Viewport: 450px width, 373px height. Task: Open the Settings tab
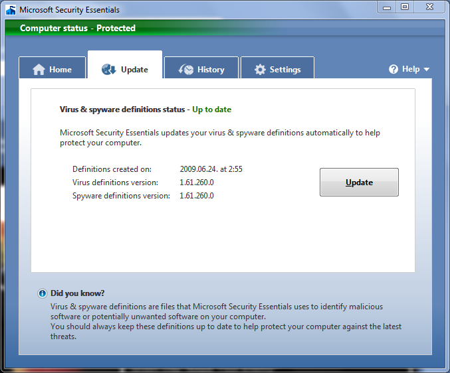click(x=278, y=68)
